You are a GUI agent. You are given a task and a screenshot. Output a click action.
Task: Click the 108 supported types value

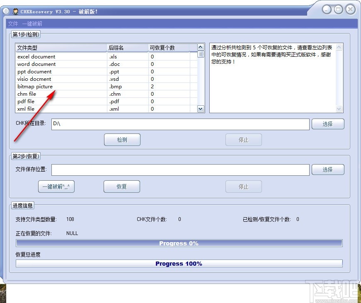click(70, 219)
